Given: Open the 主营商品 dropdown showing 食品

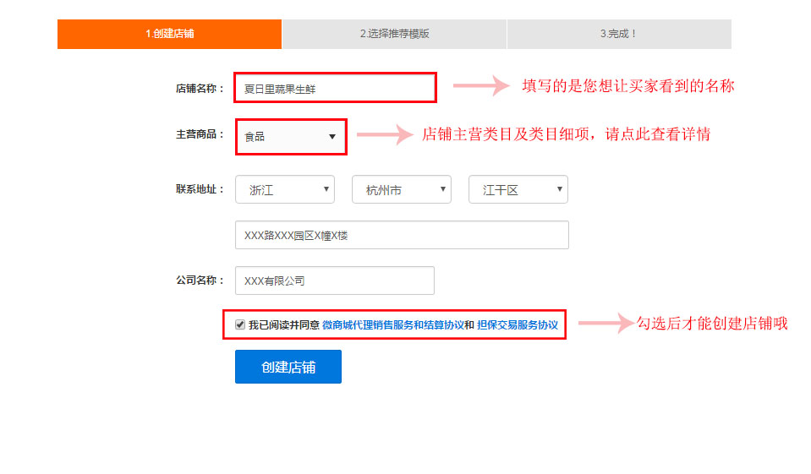Looking at the screenshot, I should pos(290,136).
